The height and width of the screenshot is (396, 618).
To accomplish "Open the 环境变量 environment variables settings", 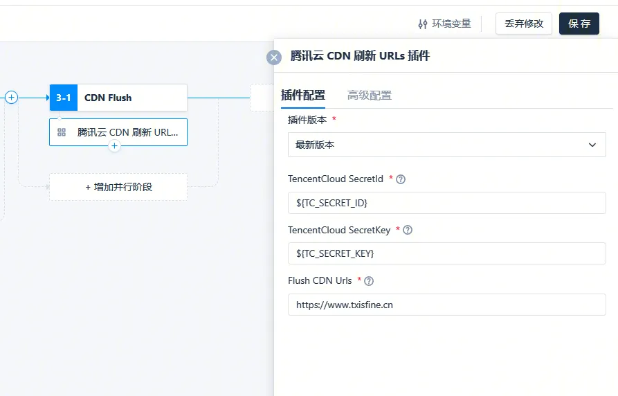I will pyautogui.click(x=444, y=24).
